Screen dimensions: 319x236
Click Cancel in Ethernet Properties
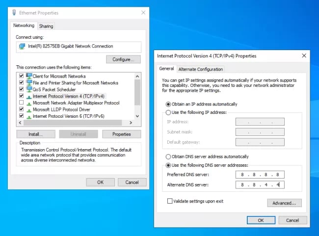click(132, 183)
